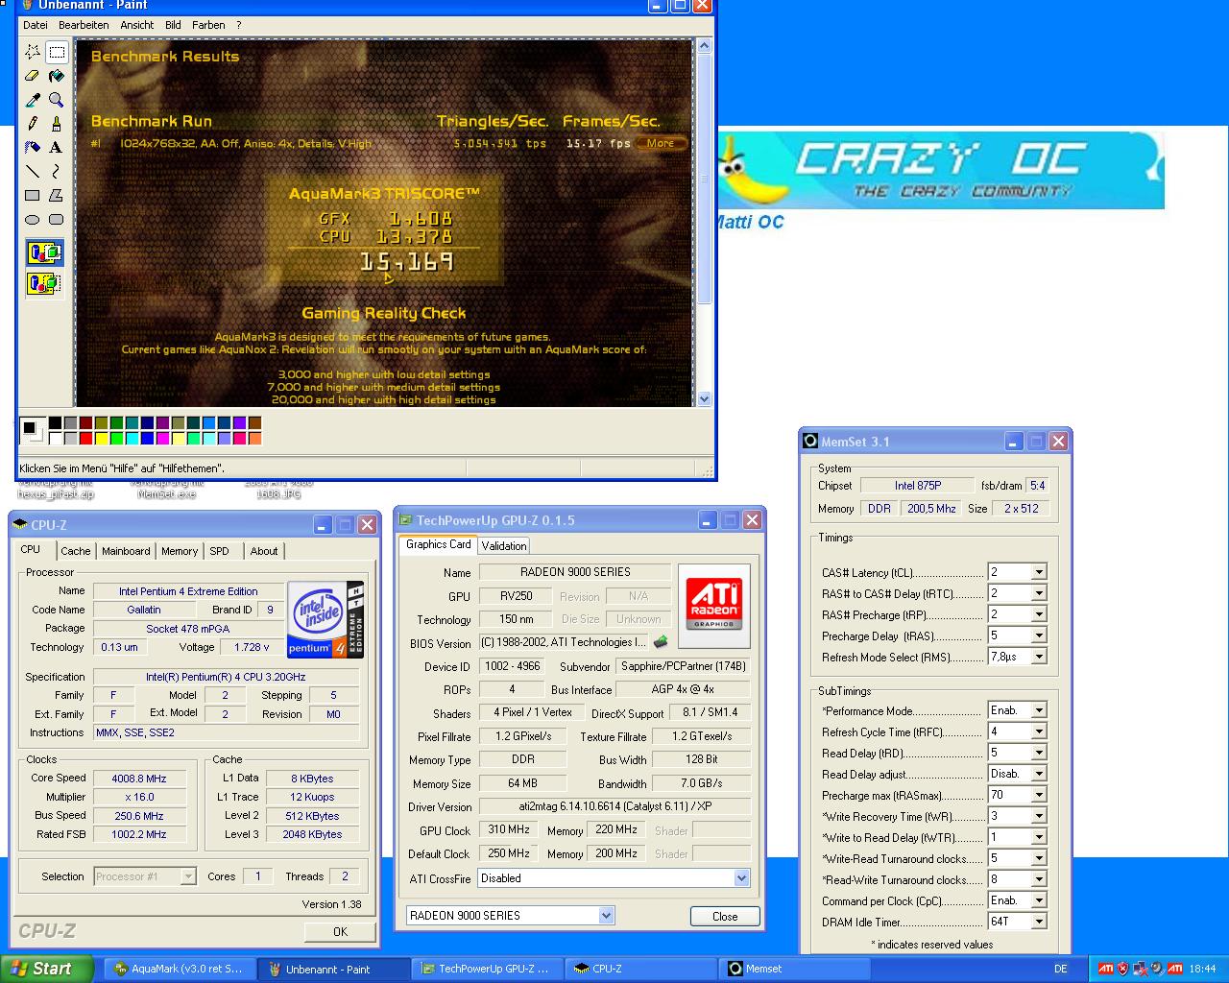Viewport: 1229px width, 983px height.
Task: Open the Windows Start menu
Action: [x=46, y=969]
